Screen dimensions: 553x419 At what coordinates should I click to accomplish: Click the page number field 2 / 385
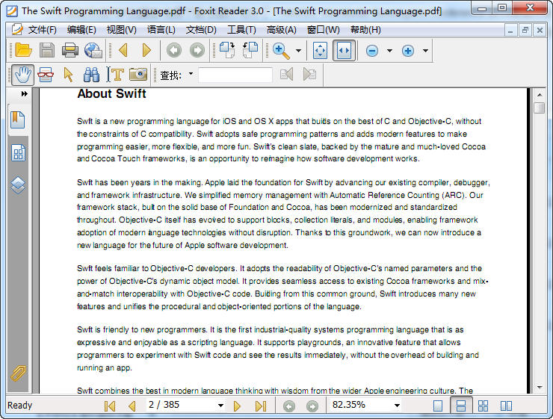(x=181, y=405)
